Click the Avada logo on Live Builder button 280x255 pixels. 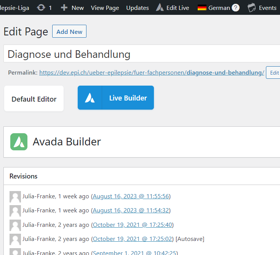[x=90, y=98]
